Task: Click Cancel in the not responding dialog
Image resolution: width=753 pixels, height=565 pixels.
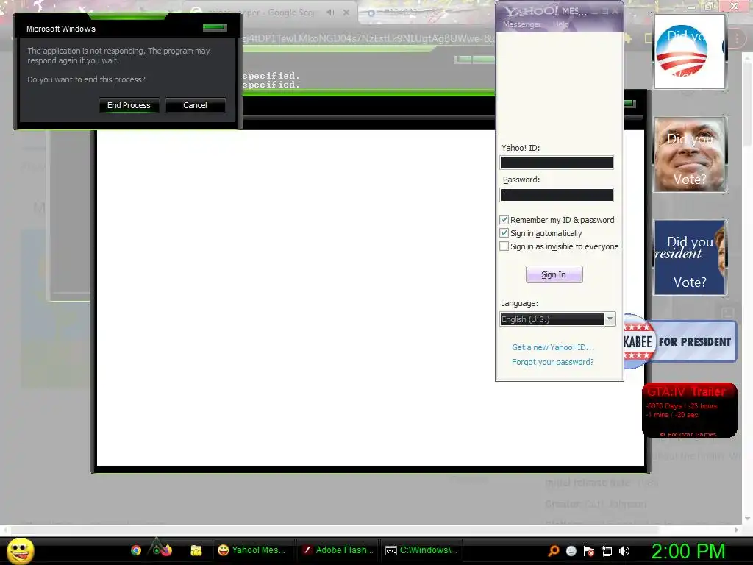Action: [195, 105]
